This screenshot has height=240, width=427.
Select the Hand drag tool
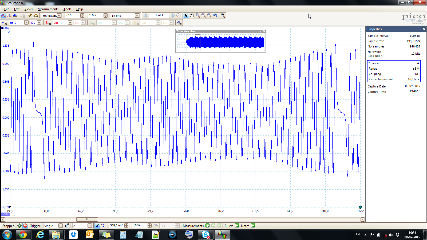(192, 15)
